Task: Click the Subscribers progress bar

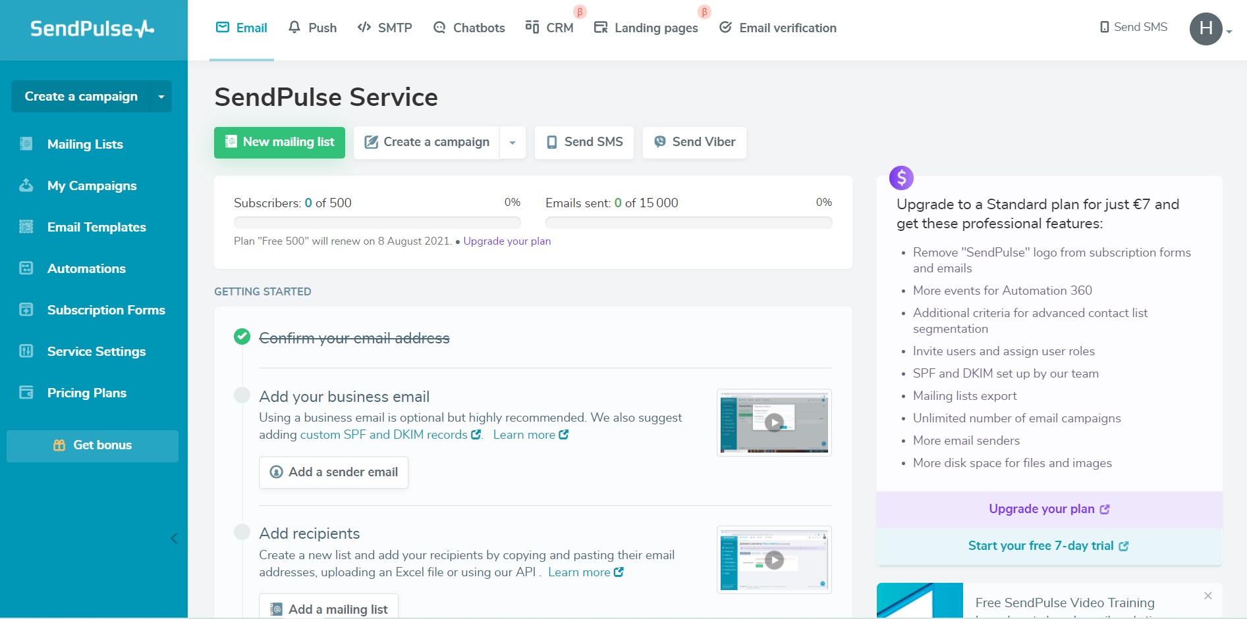Action: 377,223
